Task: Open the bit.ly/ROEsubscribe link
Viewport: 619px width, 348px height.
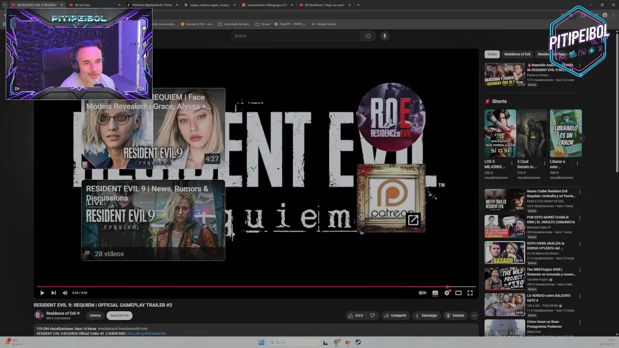Action: pyautogui.click(x=147, y=333)
